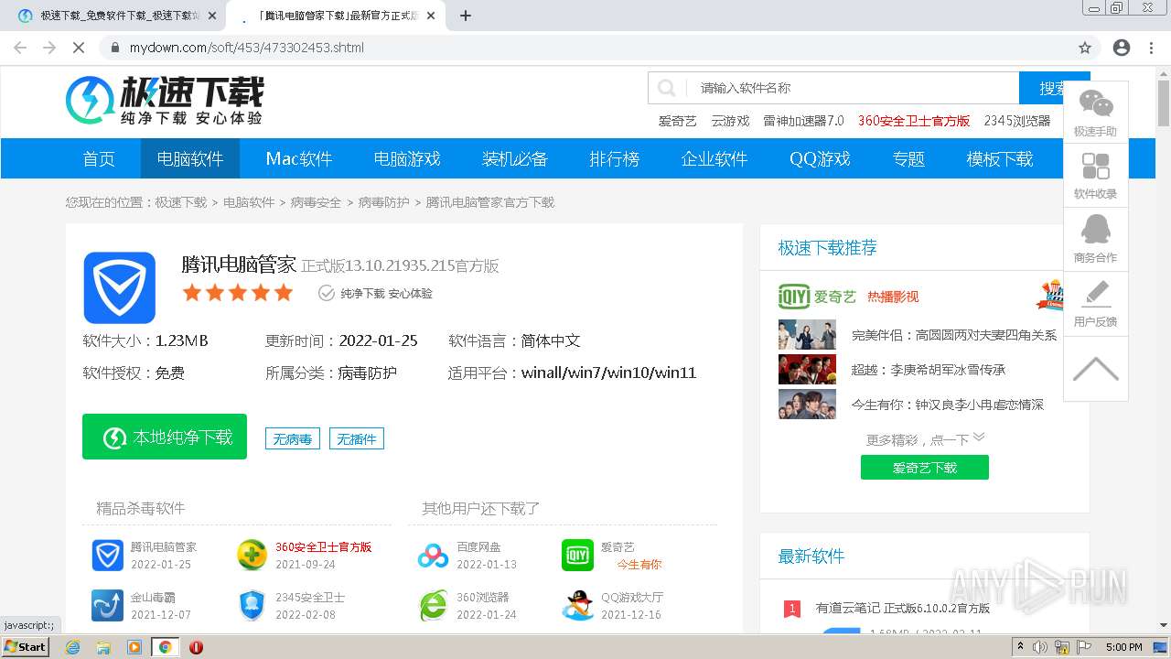Open 电脑游戏 navigation item
Image resolution: width=1171 pixels, height=659 pixels.
[x=407, y=159]
